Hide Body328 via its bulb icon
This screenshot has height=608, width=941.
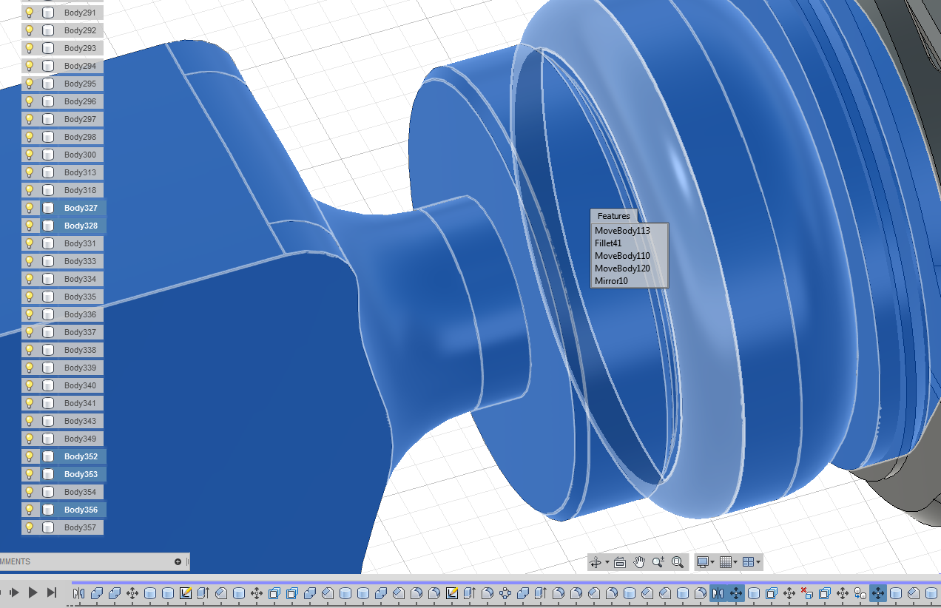click(30, 226)
